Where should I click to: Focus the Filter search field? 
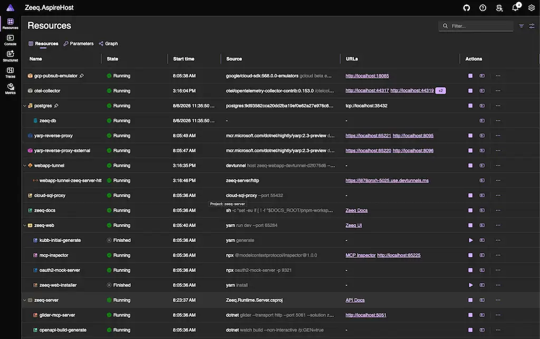[476, 26]
